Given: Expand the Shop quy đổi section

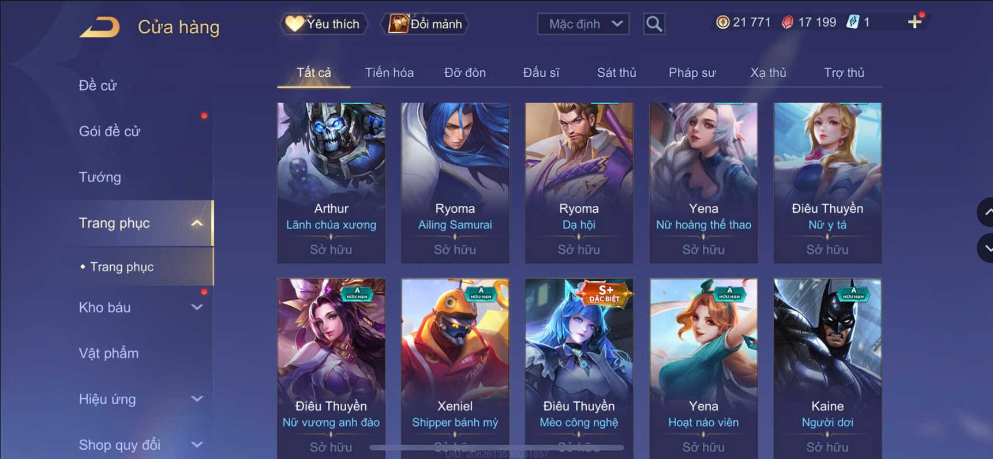Looking at the screenshot, I should 197,445.
